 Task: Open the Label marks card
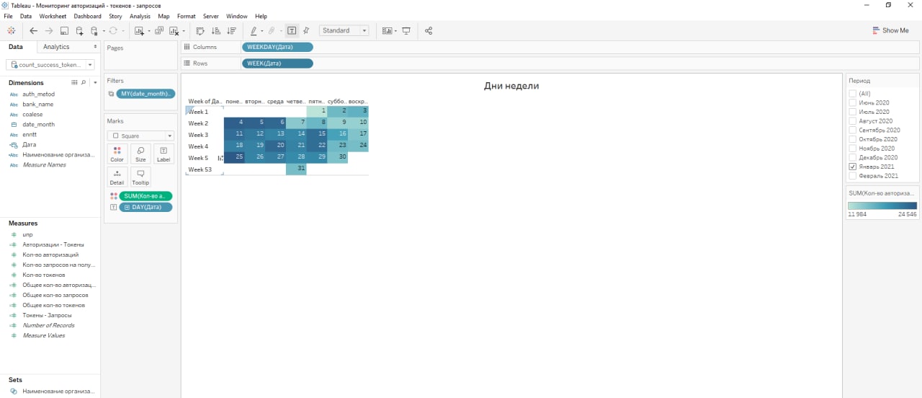click(x=164, y=154)
